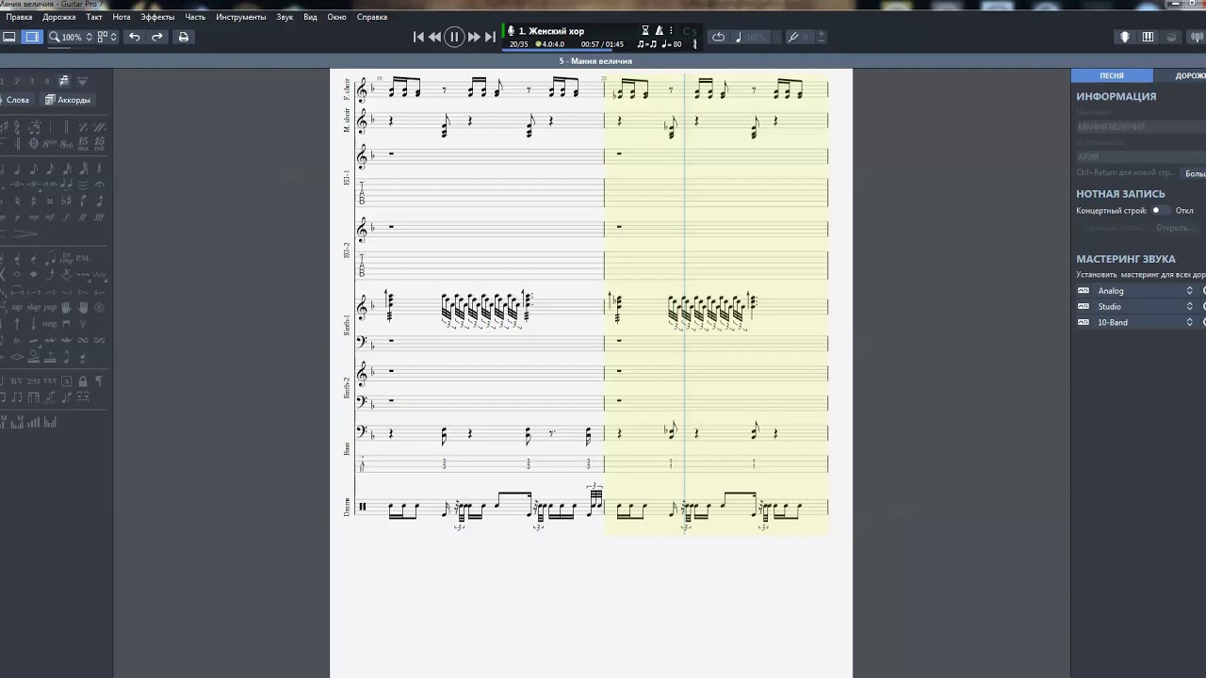Click the Открыть... button
Image resolution: width=1206 pixels, height=678 pixels.
1174,228
